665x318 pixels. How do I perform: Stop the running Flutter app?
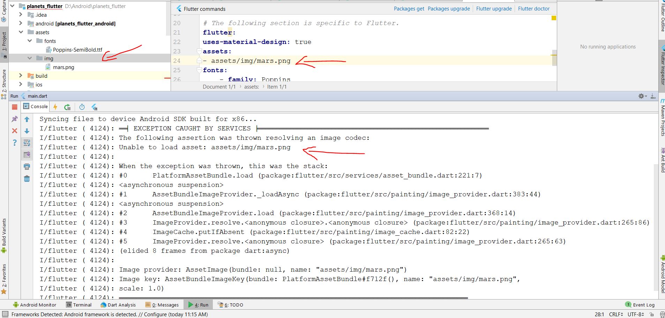pos(15,107)
